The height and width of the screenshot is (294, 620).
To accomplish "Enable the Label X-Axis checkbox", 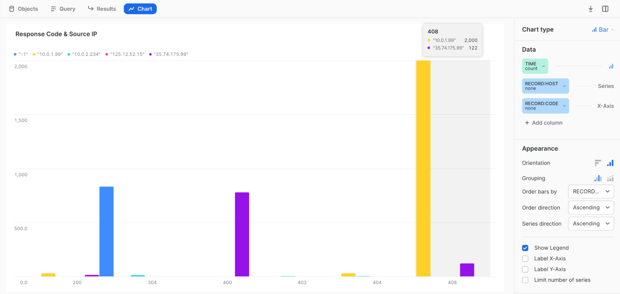I will click(x=525, y=259).
